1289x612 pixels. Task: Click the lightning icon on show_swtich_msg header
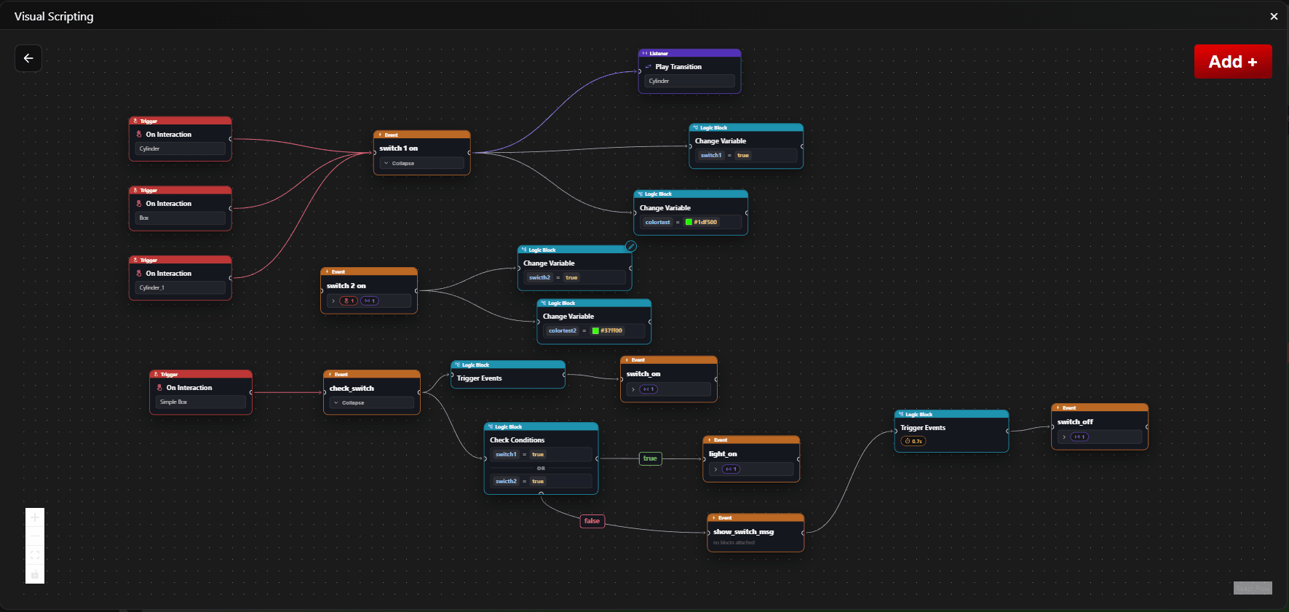[x=714, y=518]
